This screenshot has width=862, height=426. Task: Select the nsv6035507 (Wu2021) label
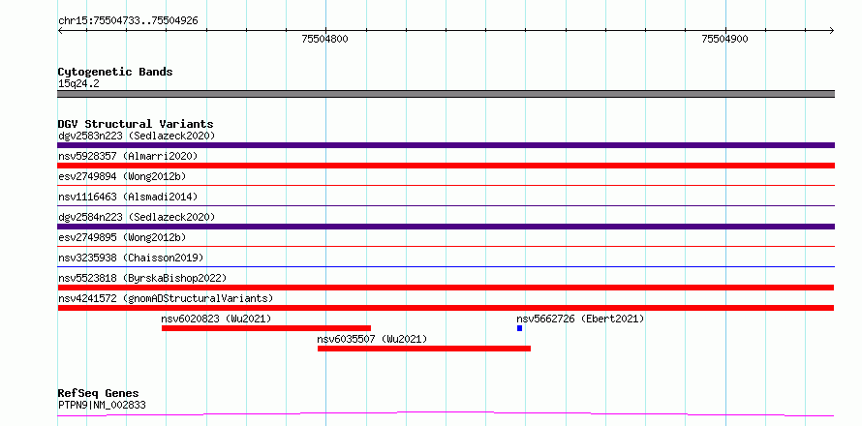click(372, 339)
